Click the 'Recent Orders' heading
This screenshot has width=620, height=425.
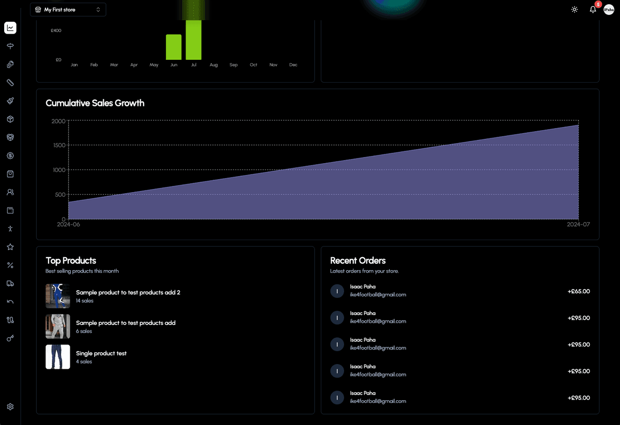coord(358,261)
